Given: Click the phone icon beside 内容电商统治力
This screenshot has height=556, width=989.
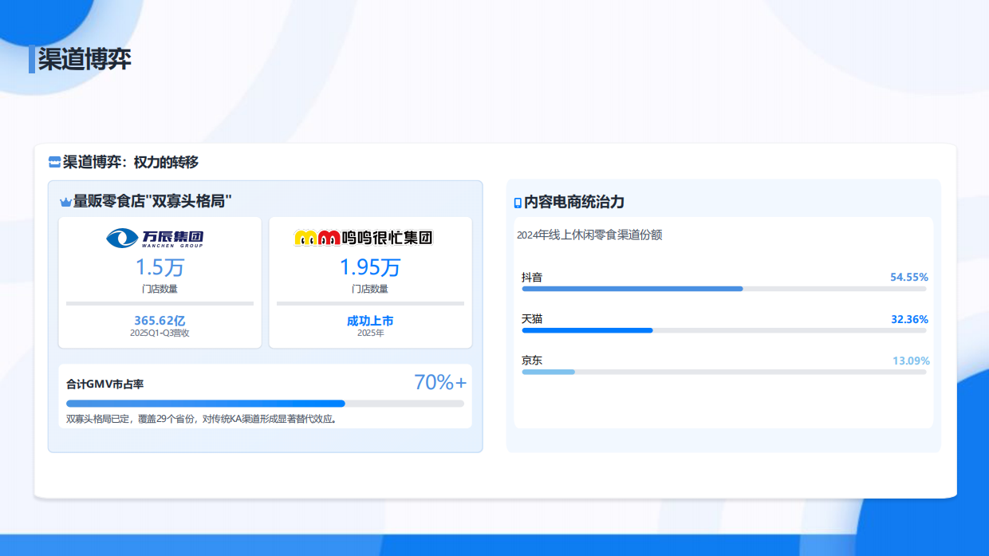Looking at the screenshot, I should point(517,202).
